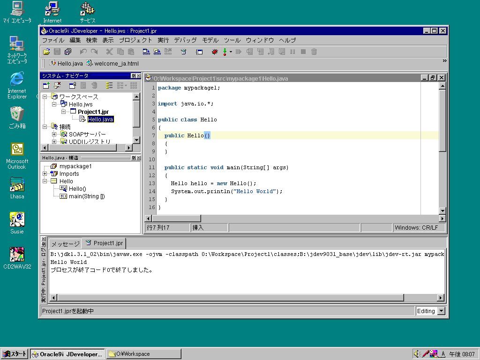Expand the Imports node in structure pane

(x=45, y=173)
